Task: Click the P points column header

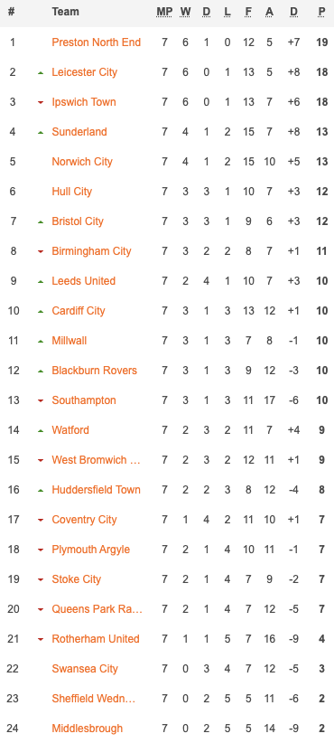Action: pos(322,12)
